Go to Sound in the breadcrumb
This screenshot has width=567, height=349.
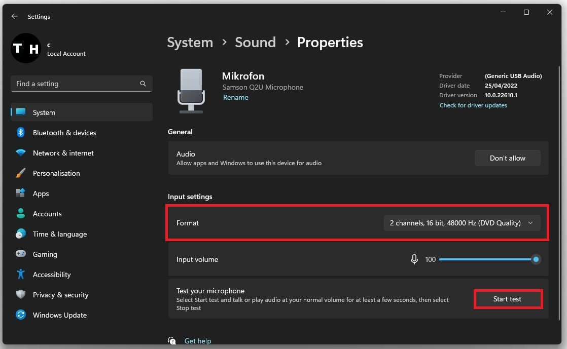[255, 43]
